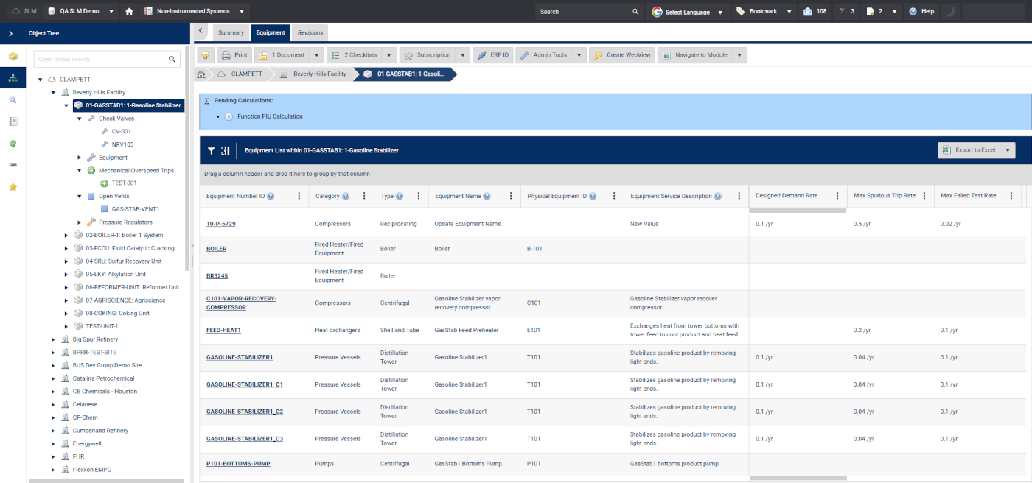Click the mail inbox icon showing 108
1032x483 pixels.
pyautogui.click(x=807, y=11)
